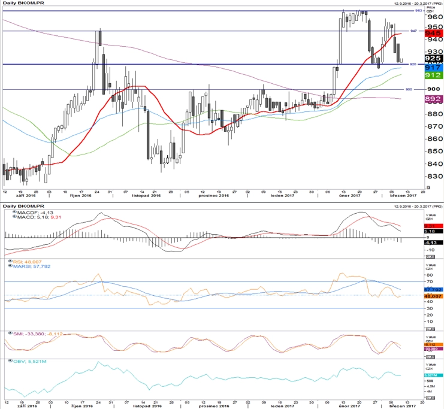
Task: Click the Auto scale button in RSI panel
Action: coord(430,329)
